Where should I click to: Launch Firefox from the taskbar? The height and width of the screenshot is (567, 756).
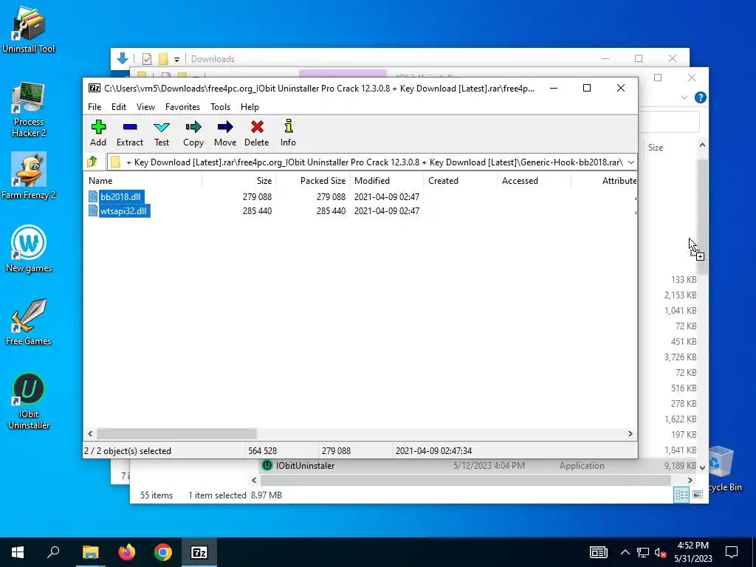coord(127,552)
